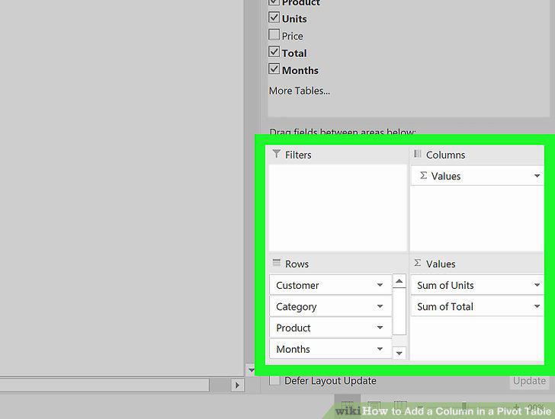Click the worksheet horizontal scroll-right arrow
Viewport: 555px width, 419px height.
tap(237, 385)
